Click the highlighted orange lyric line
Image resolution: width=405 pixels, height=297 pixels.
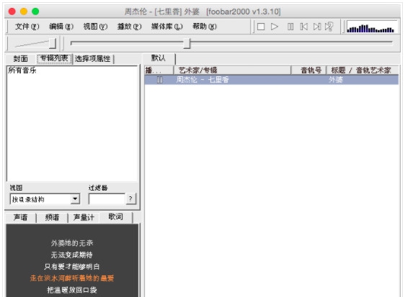pos(72,278)
